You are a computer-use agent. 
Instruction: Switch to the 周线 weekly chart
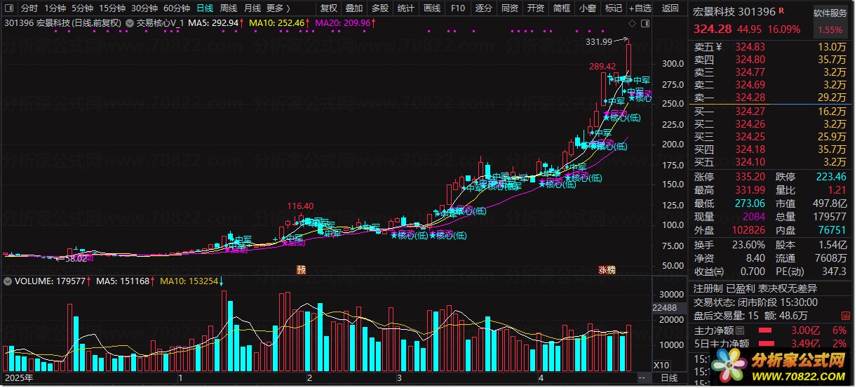(229, 8)
